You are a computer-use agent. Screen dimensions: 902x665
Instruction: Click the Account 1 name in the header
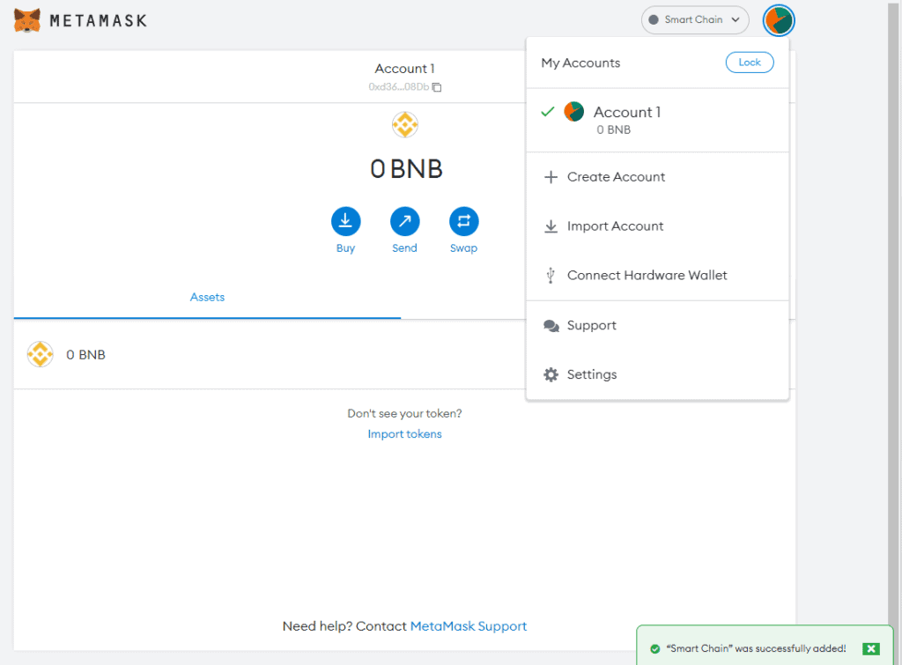tap(405, 69)
